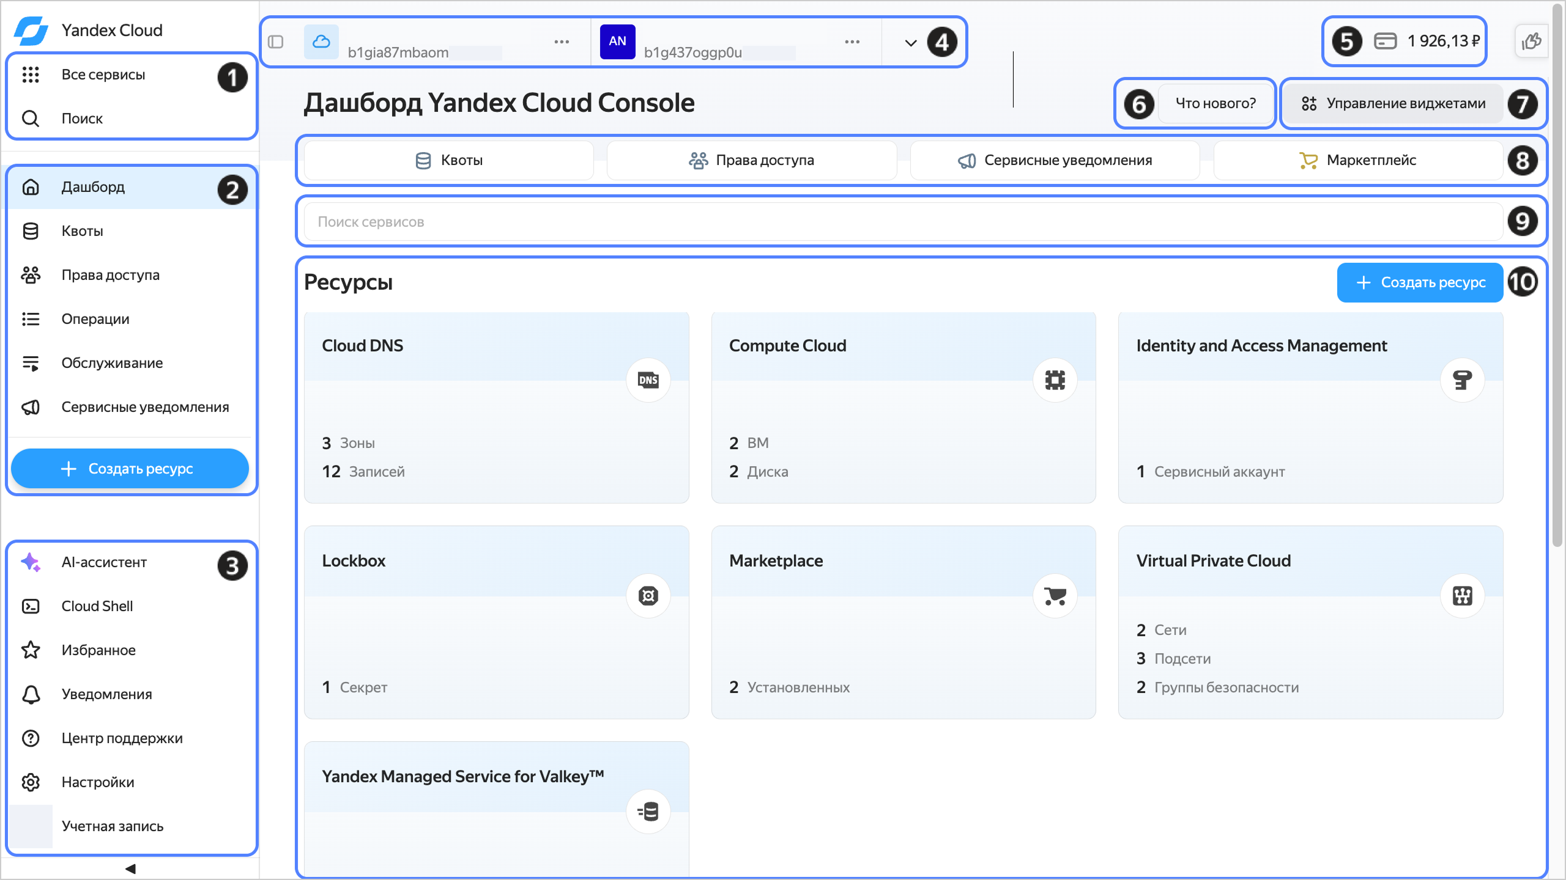Open the Virtual Private Cloud card title
The image size is (1566, 880).
tap(1214, 561)
